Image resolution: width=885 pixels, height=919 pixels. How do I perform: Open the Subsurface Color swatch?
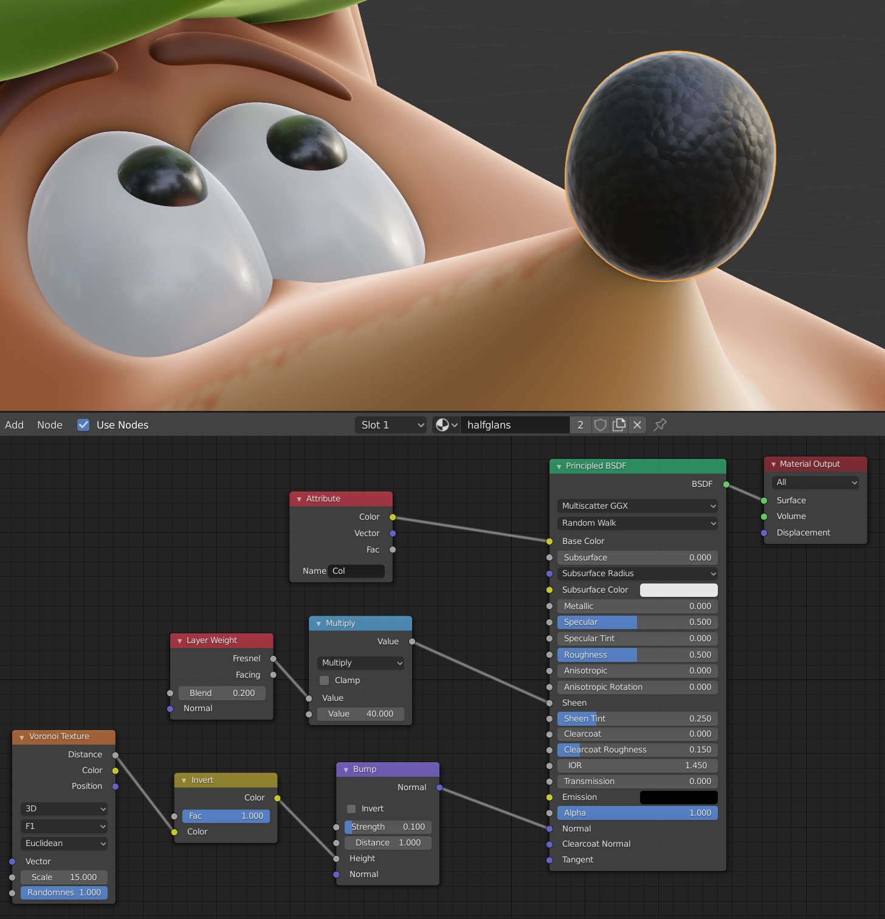(678, 590)
